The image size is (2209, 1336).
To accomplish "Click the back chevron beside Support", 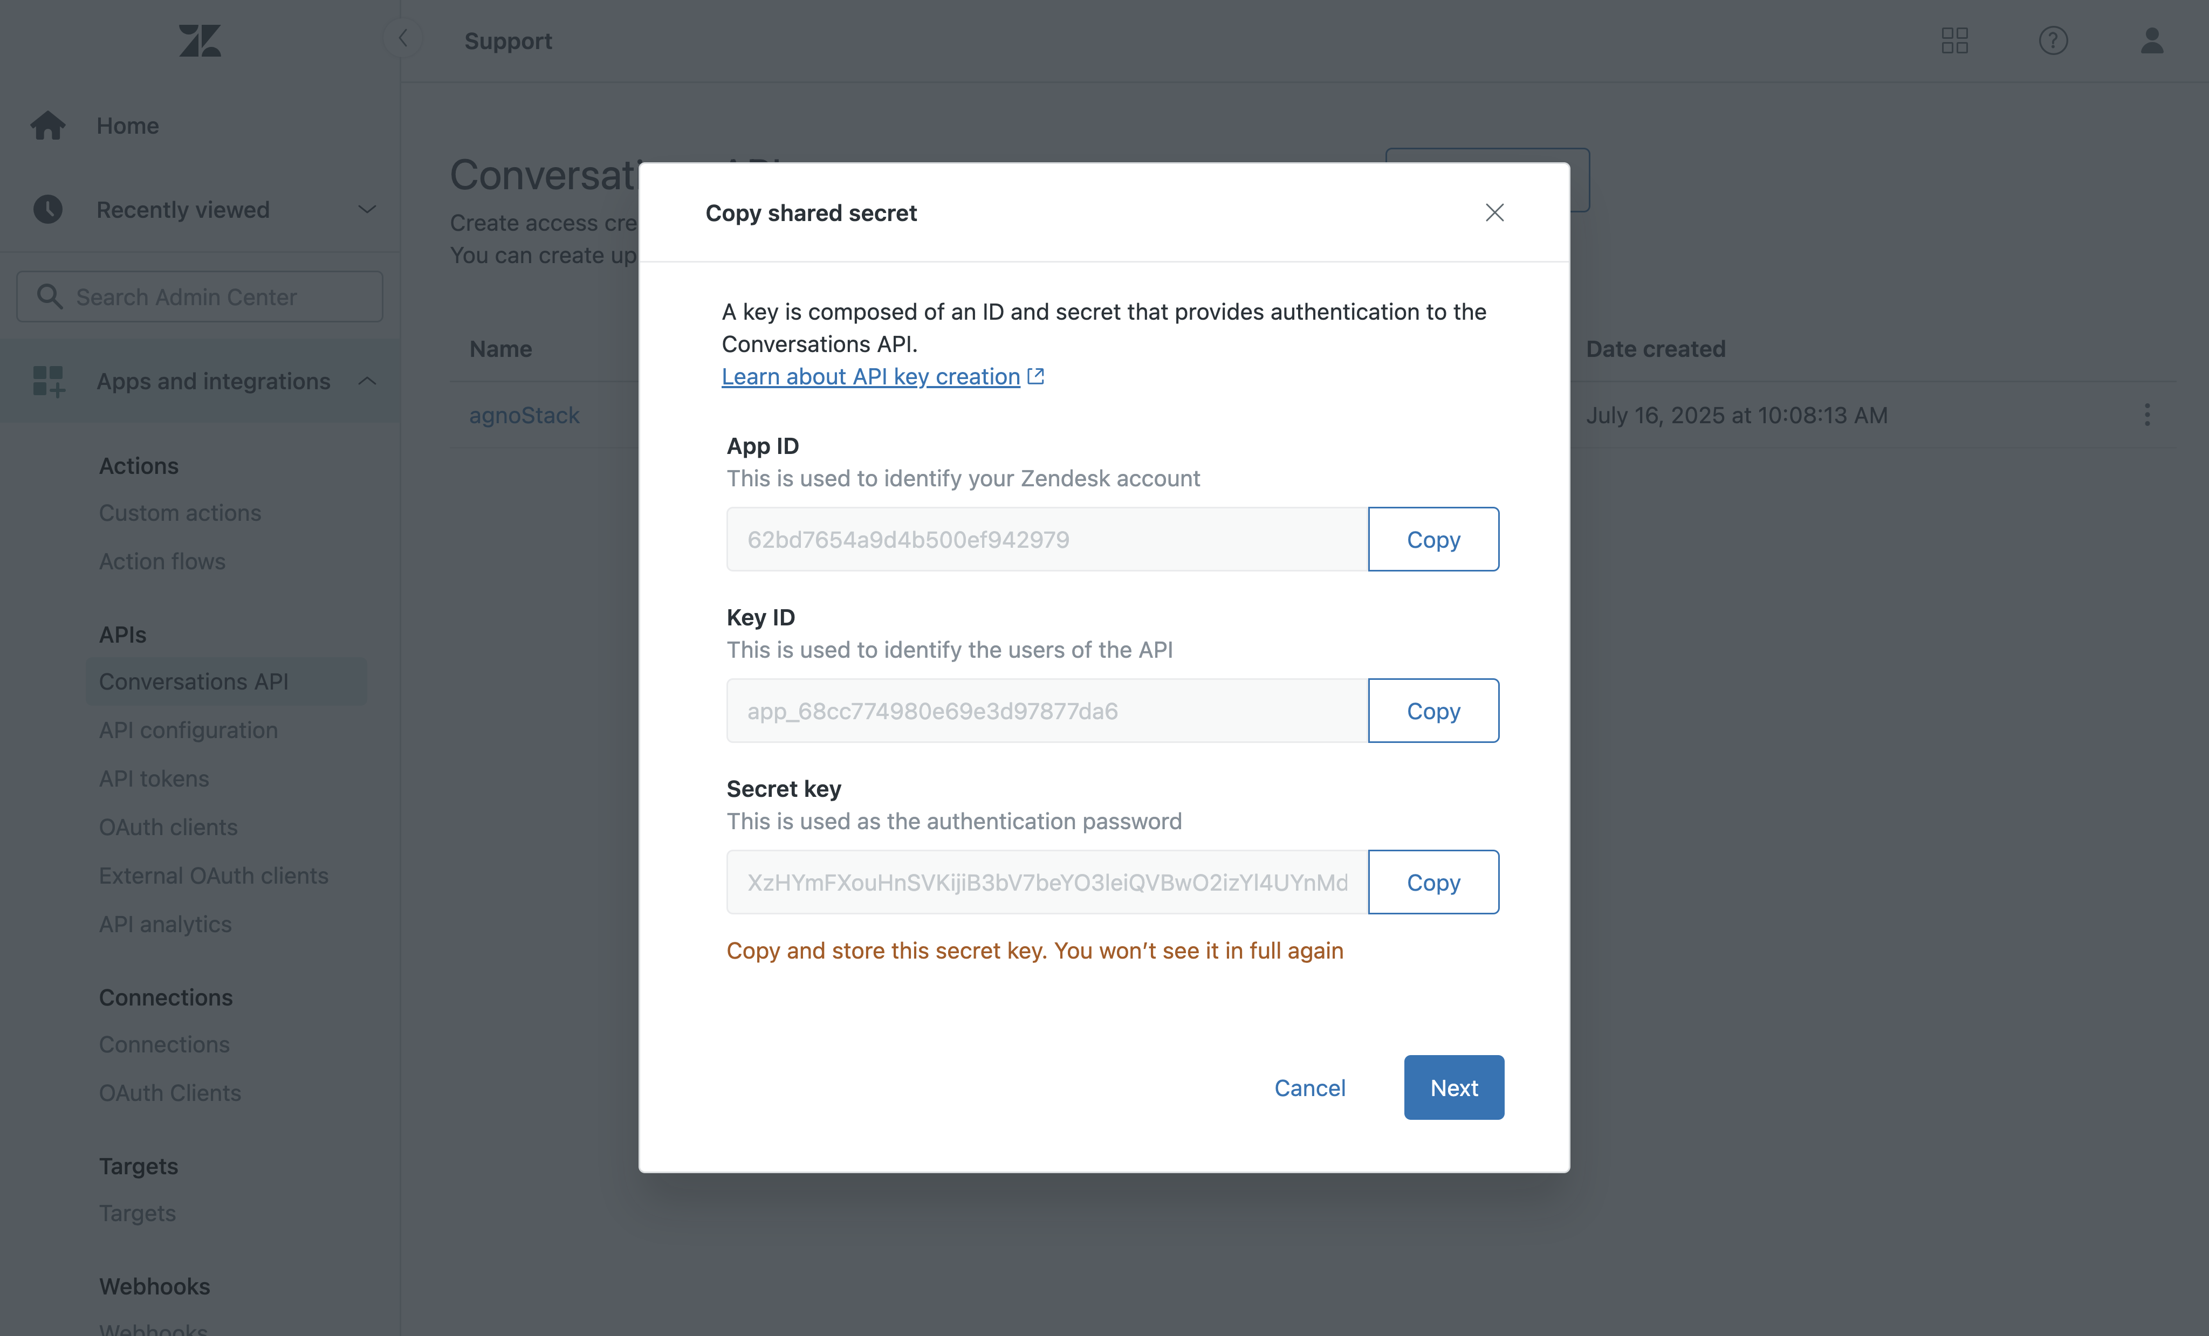I will click(x=402, y=38).
